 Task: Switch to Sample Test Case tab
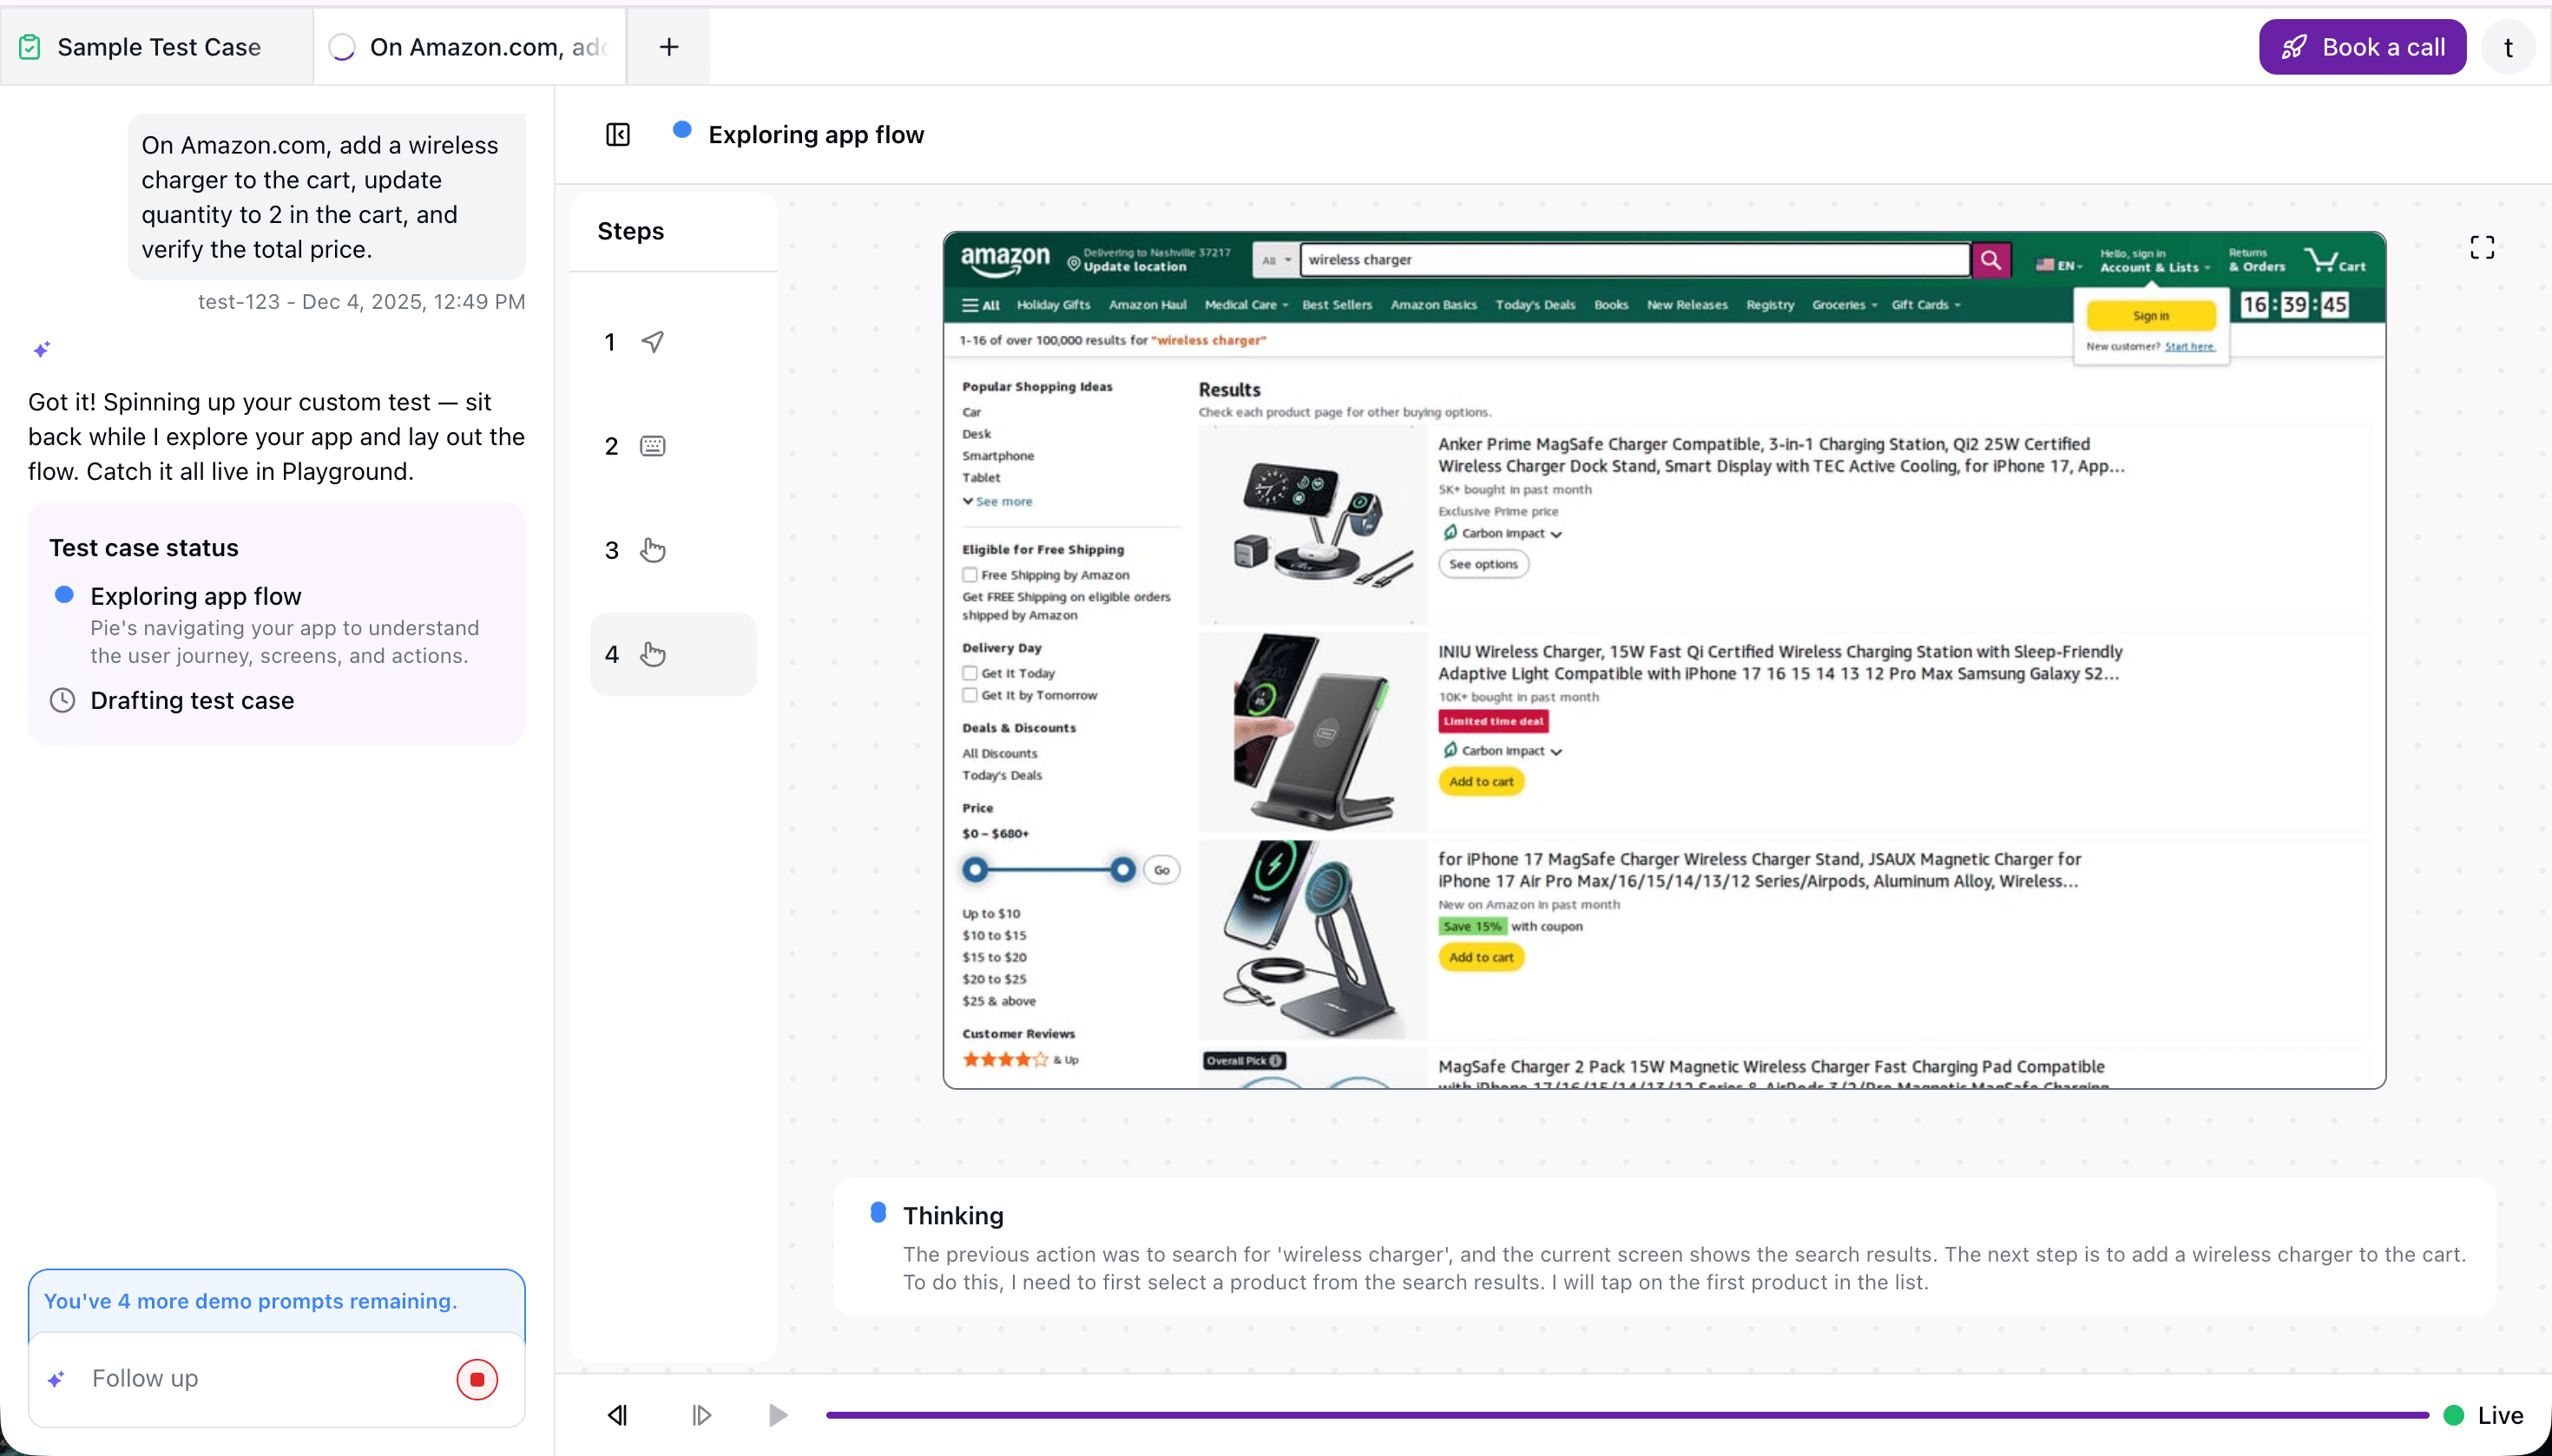click(x=158, y=47)
